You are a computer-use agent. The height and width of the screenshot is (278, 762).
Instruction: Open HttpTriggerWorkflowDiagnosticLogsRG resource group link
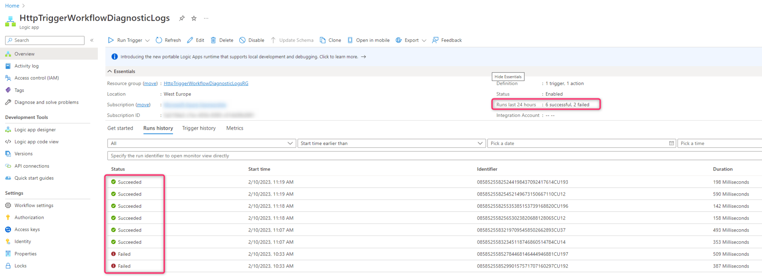click(x=206, y=83)
